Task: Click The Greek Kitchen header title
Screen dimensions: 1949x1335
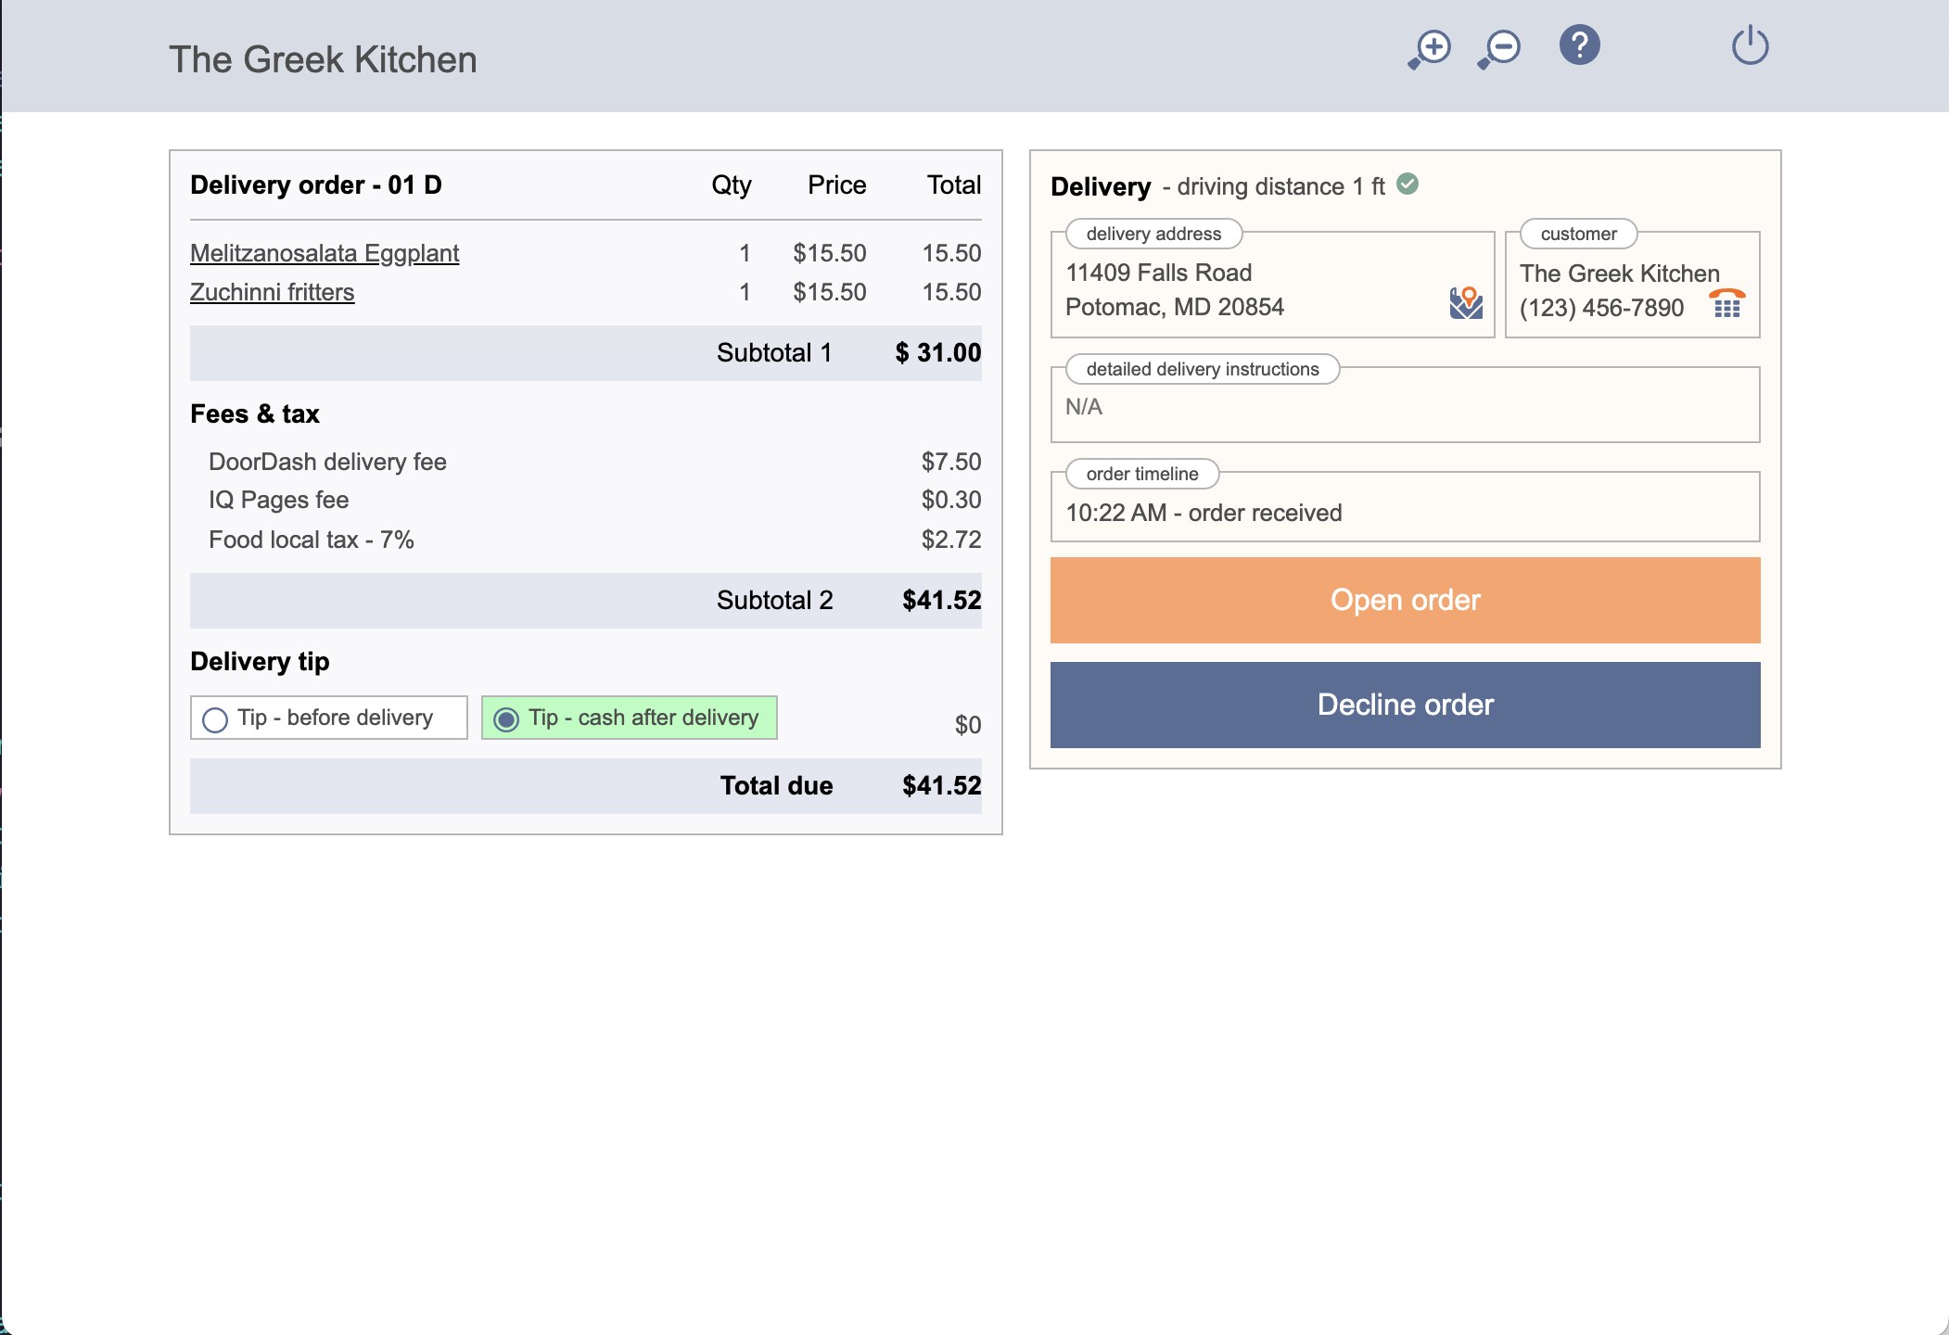Action: click(x=323, y=59)
